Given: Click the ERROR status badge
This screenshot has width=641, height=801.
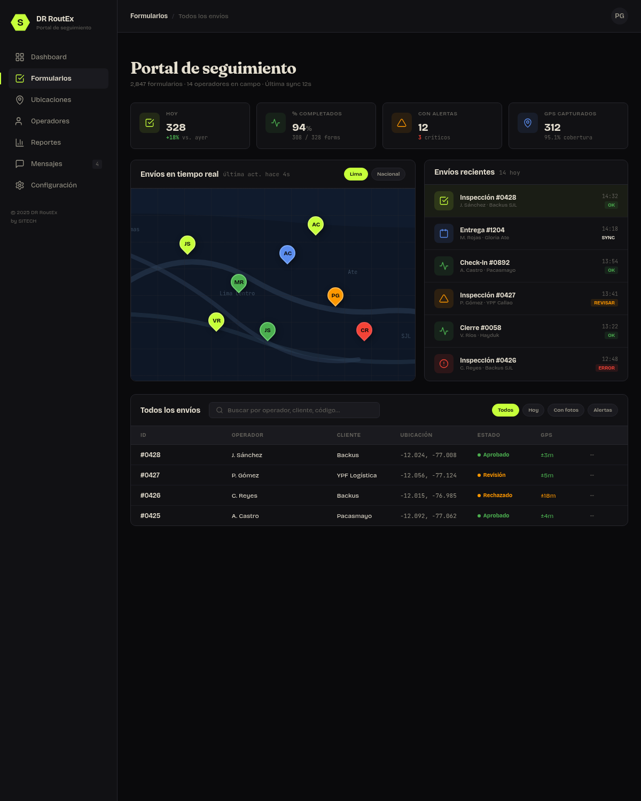Looking at the screenshot, I should (606, 368).
